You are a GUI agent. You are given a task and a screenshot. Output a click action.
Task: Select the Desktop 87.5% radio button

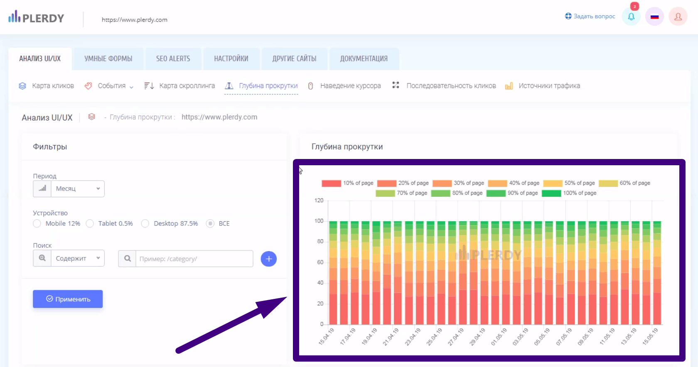click(x=145, y=223)
